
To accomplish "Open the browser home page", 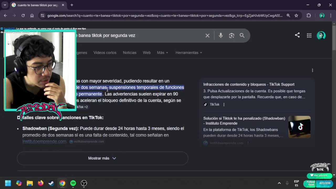I will pyautogui.click(x=32, y=15).
